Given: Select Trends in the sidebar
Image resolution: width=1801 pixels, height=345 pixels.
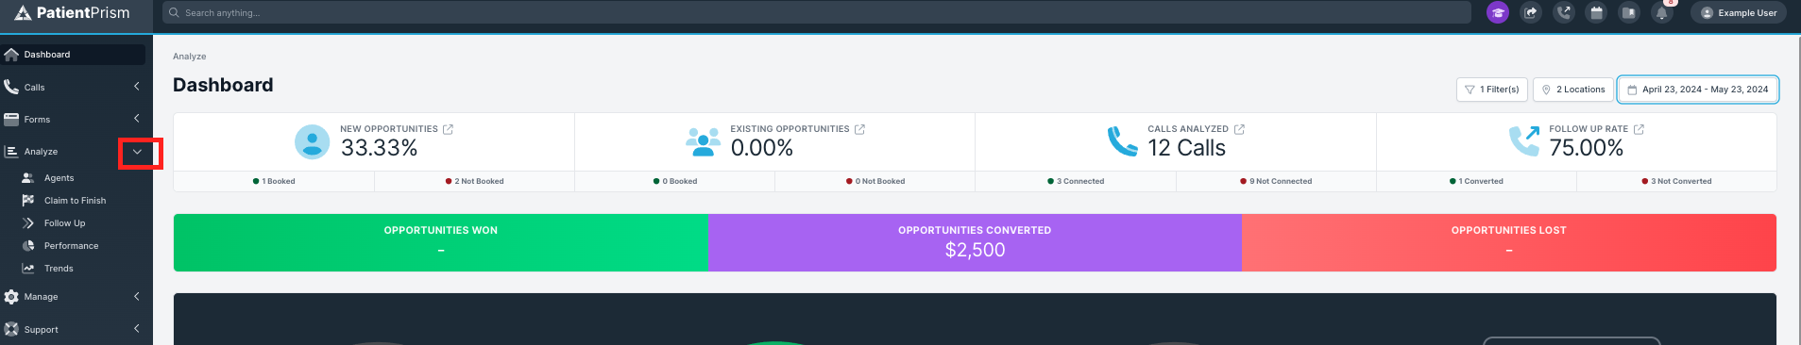Looking at the screenshot, I should tap(59, 268).
